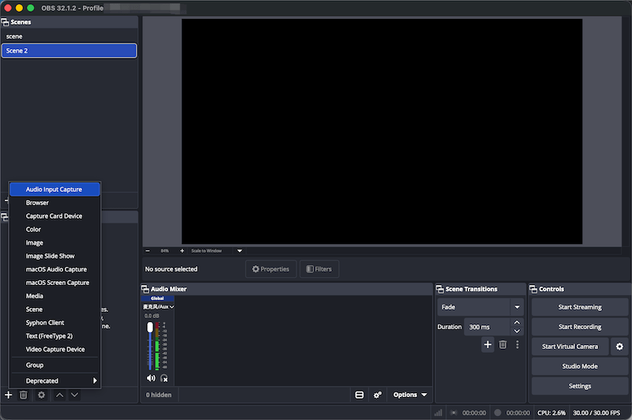The image size is (632, 420).
Task: Choose Syphon Client from menu
Action: (x=55, y=323)
